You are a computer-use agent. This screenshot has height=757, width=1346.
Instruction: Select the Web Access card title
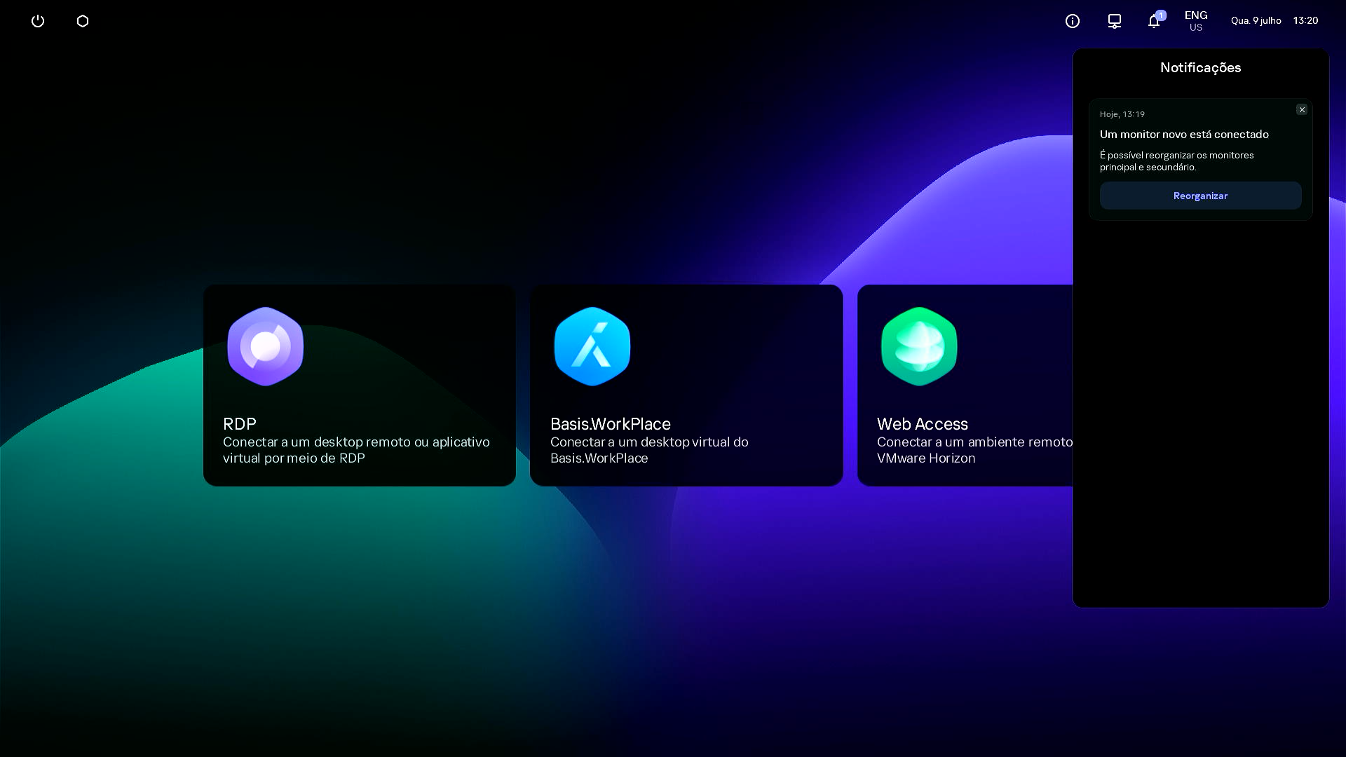(x=922, y=424)
